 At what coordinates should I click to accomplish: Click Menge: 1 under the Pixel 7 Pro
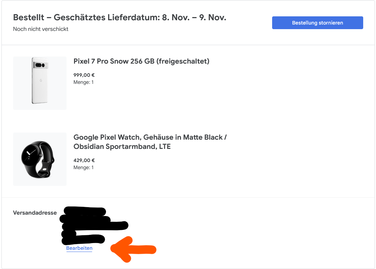(83, 82)
